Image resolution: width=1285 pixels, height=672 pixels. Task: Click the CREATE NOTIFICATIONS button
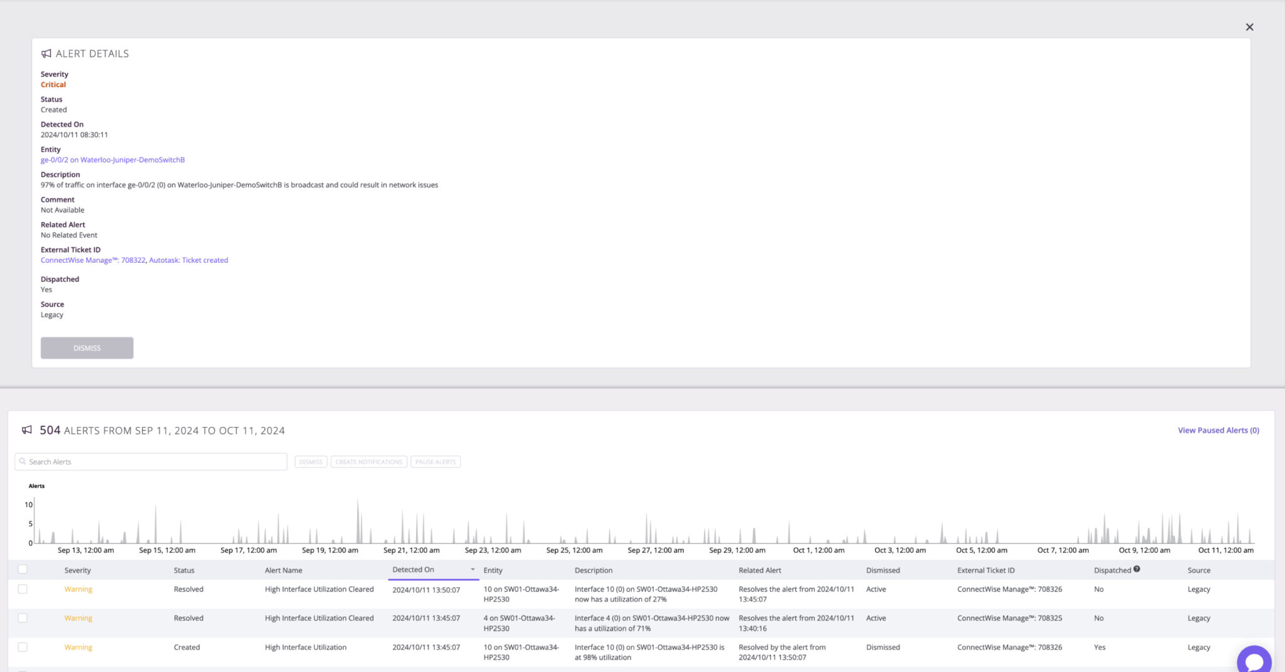point(368,461)
